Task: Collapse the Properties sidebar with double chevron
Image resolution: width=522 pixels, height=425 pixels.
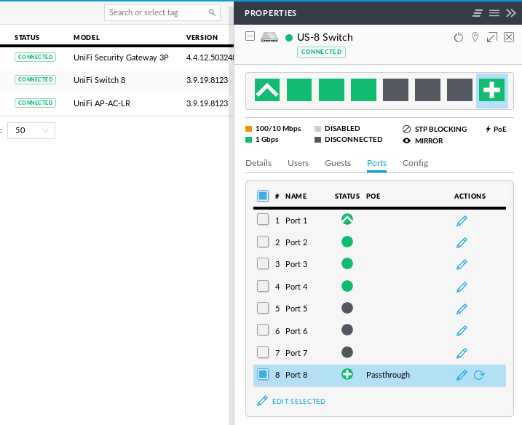Action: coord(511,13)
